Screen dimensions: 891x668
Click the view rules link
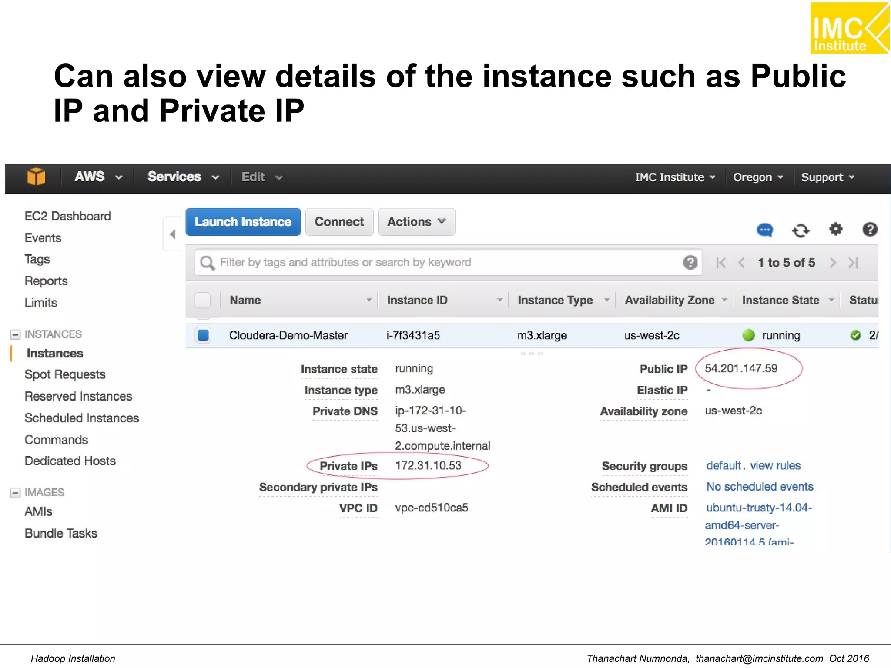pos(775,465)
